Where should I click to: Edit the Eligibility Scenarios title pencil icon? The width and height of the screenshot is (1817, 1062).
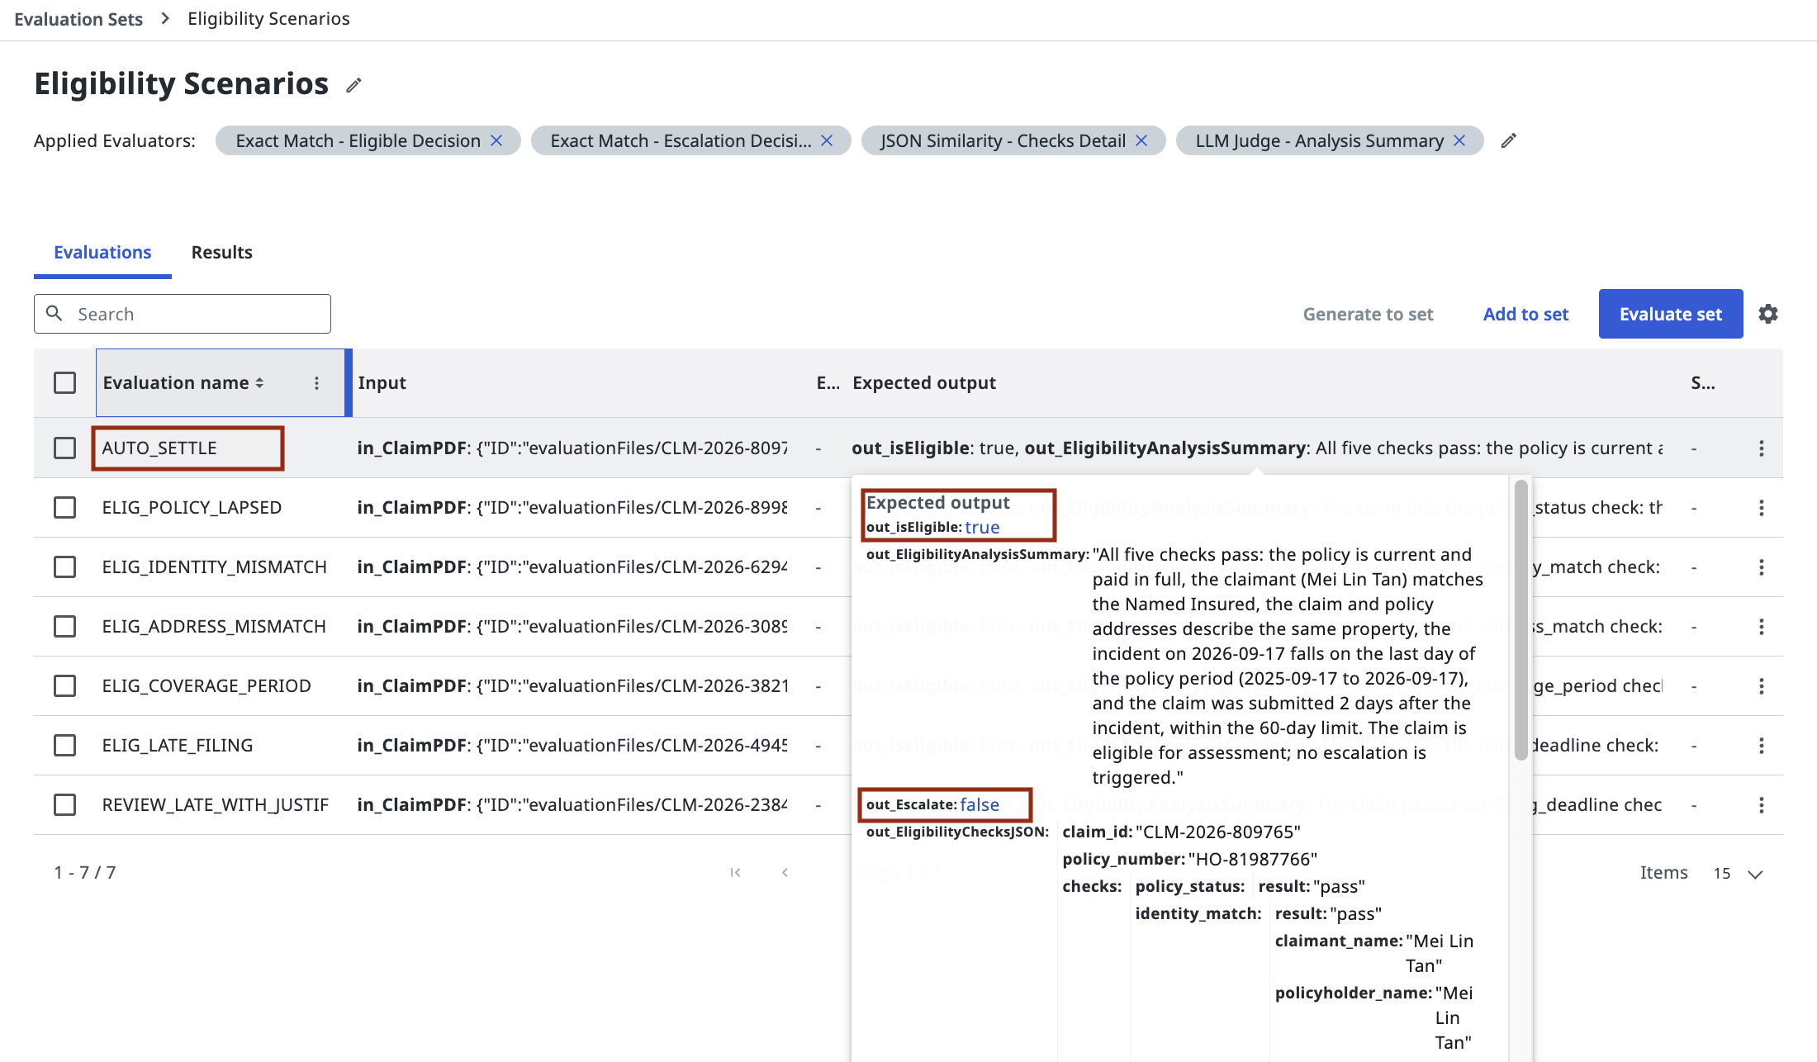(353, 85)
